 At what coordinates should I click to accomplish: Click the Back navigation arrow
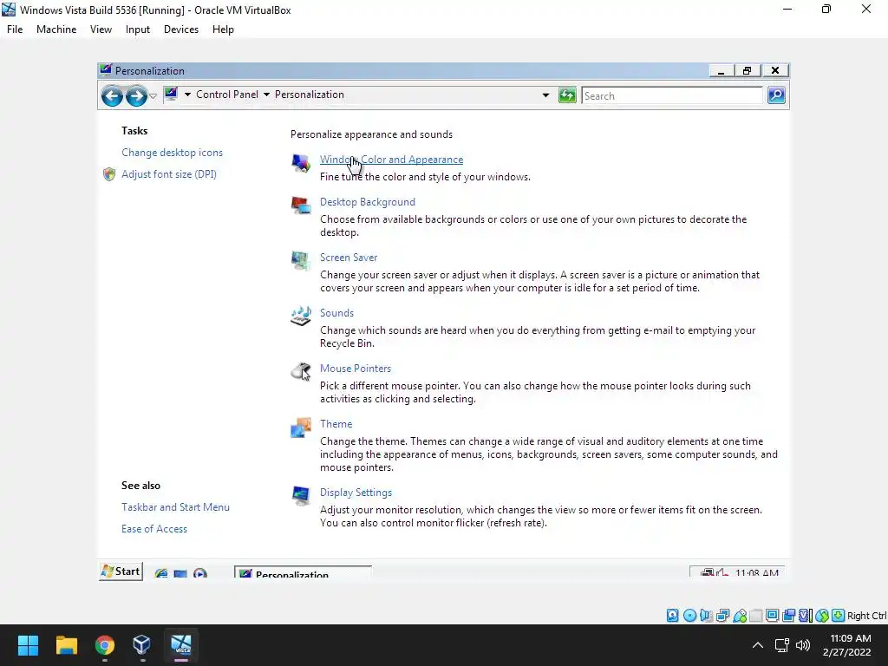tap(112, 95)
